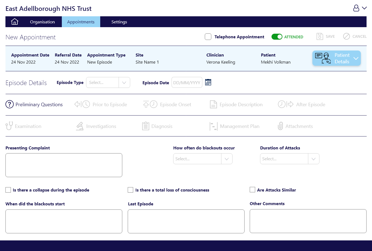
Task: Click the New Episode appointment type value
Action: [x=99, y=62]
